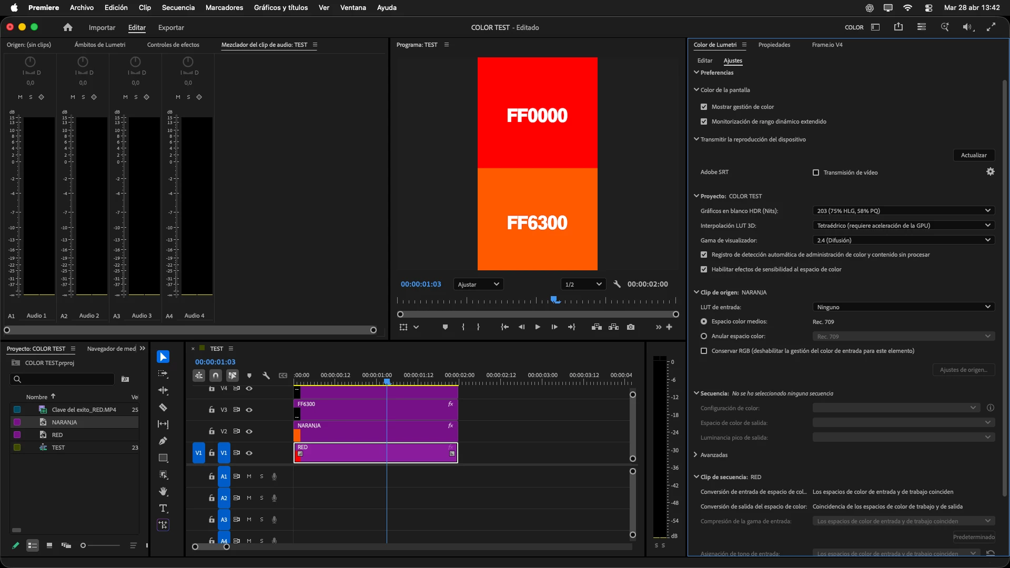Select the Pen tool
Viewport: 1010px width, 568px height.
pos(163,441)
